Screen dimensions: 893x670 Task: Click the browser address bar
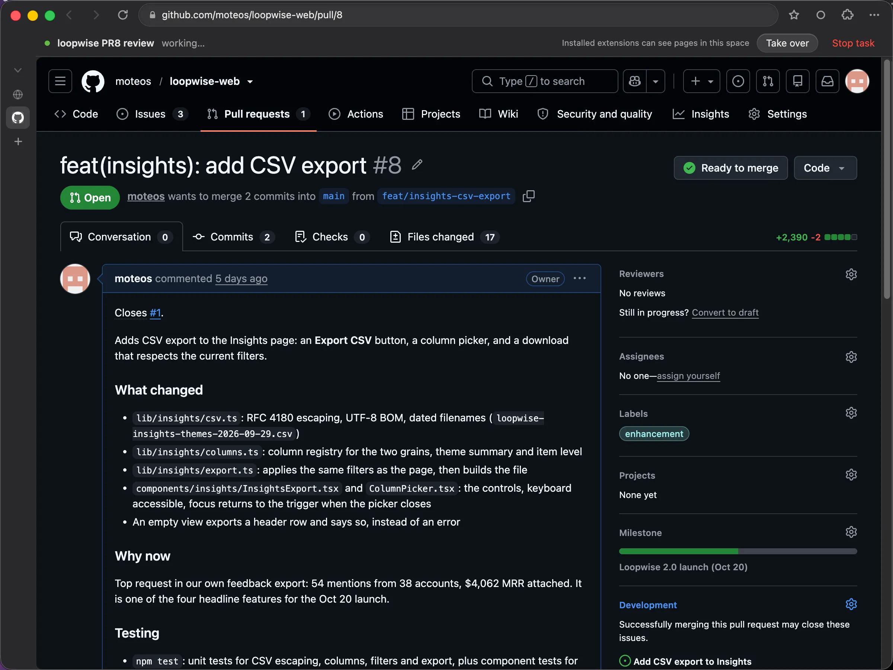458,15
